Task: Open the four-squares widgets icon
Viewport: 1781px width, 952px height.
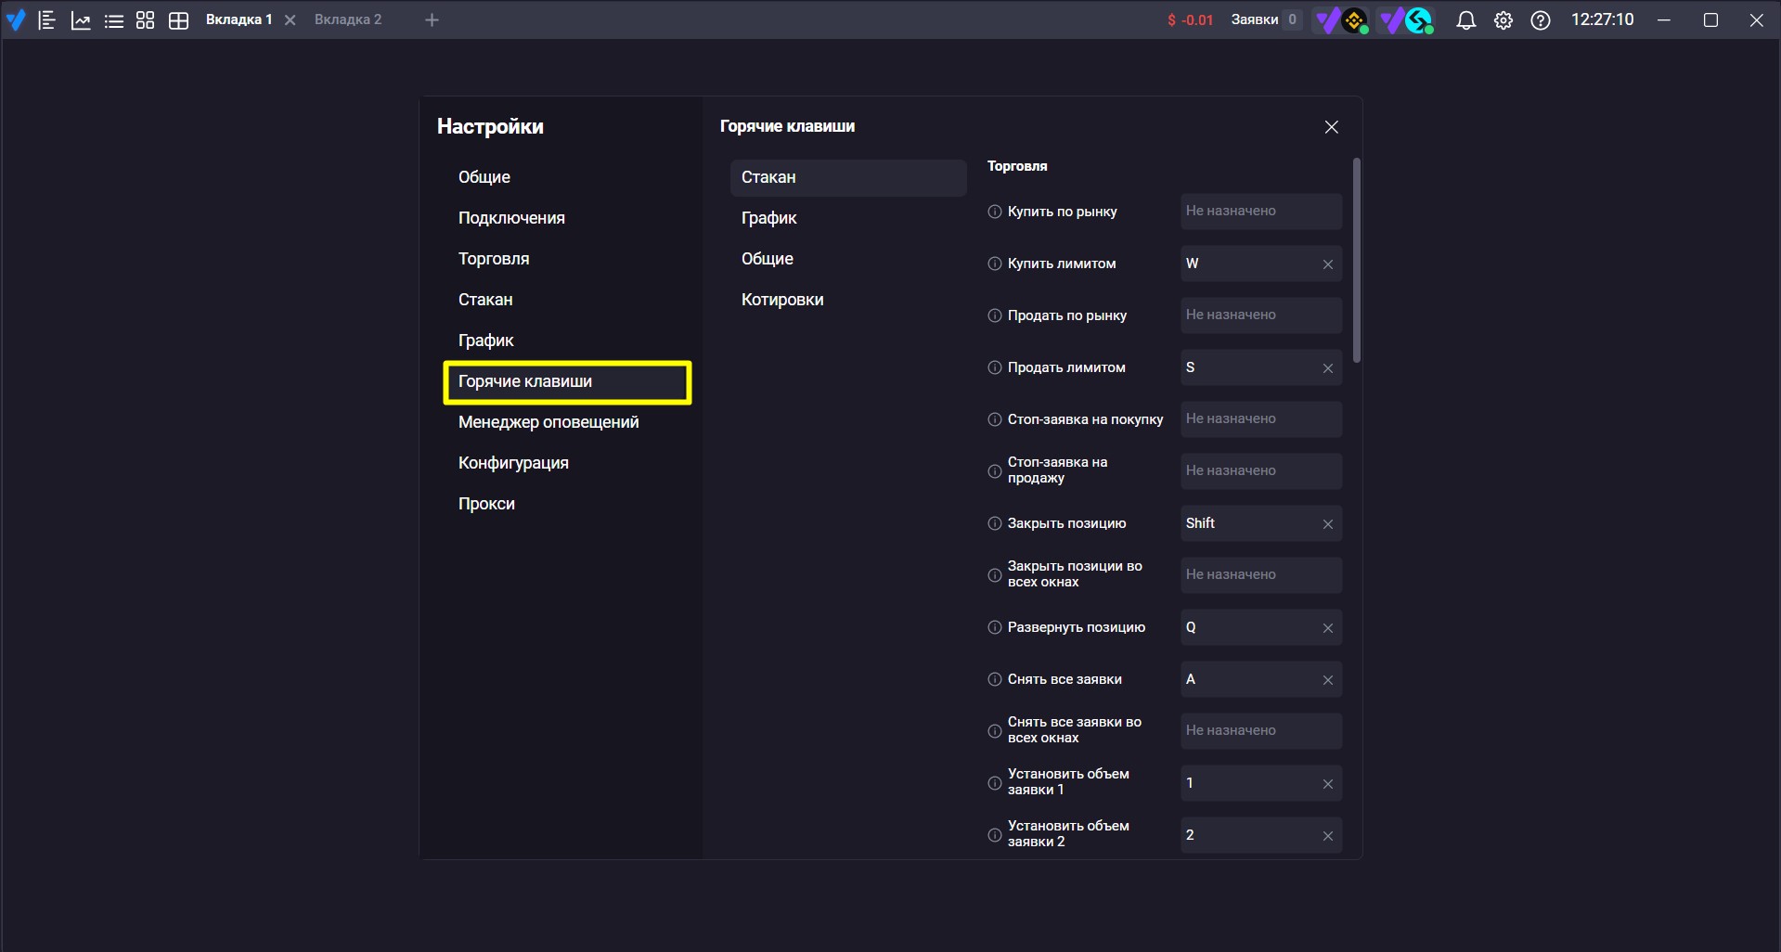Action: tap(145, 19)
